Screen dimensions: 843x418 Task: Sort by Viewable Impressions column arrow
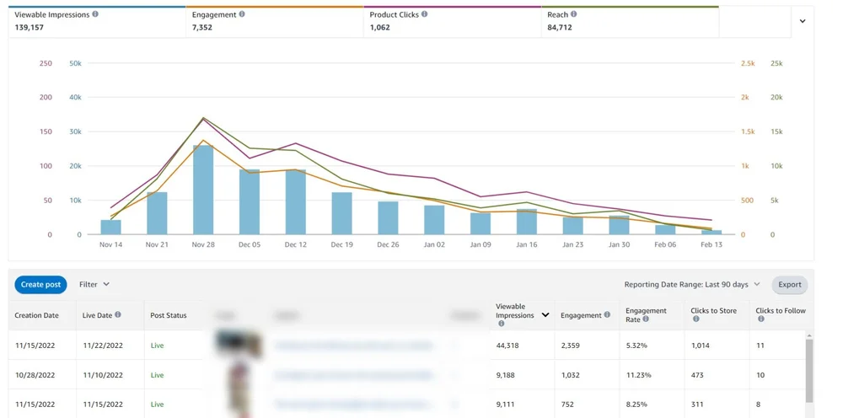(x=545, y=315)
